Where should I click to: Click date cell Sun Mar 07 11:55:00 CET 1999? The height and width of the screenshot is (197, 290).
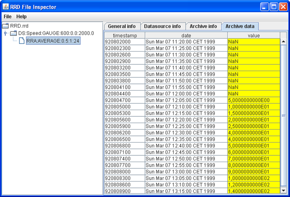[186, 87]
